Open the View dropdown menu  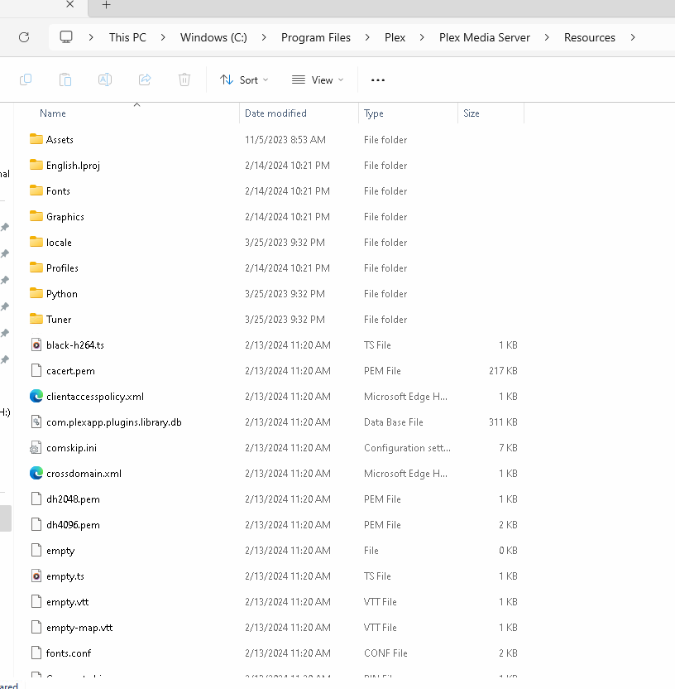click(x=318, y=80)
